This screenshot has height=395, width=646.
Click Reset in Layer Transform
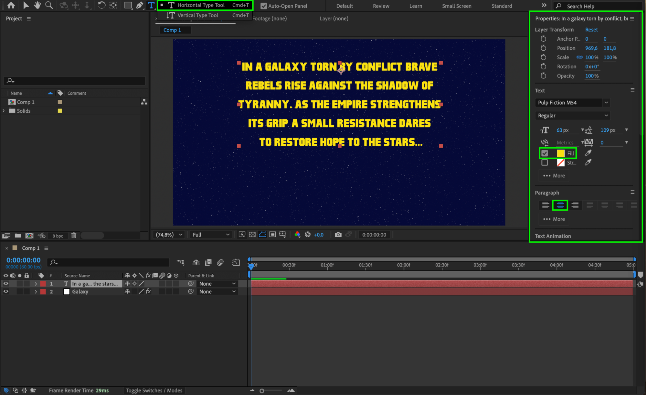point(591,29)
